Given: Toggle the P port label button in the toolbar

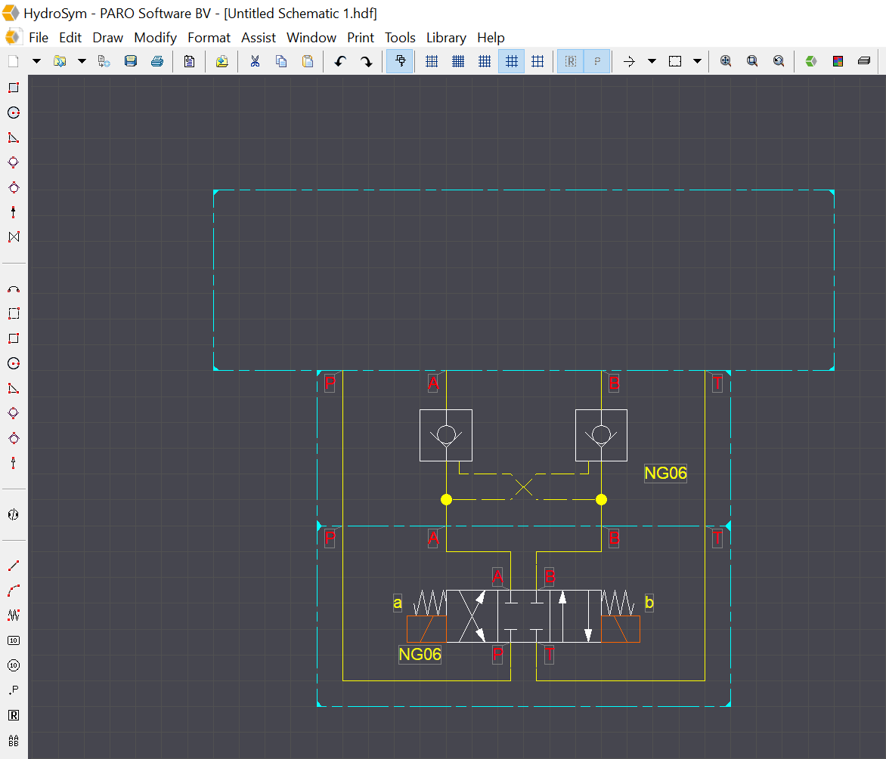Looking at the screenshot, I should point(597,61).
